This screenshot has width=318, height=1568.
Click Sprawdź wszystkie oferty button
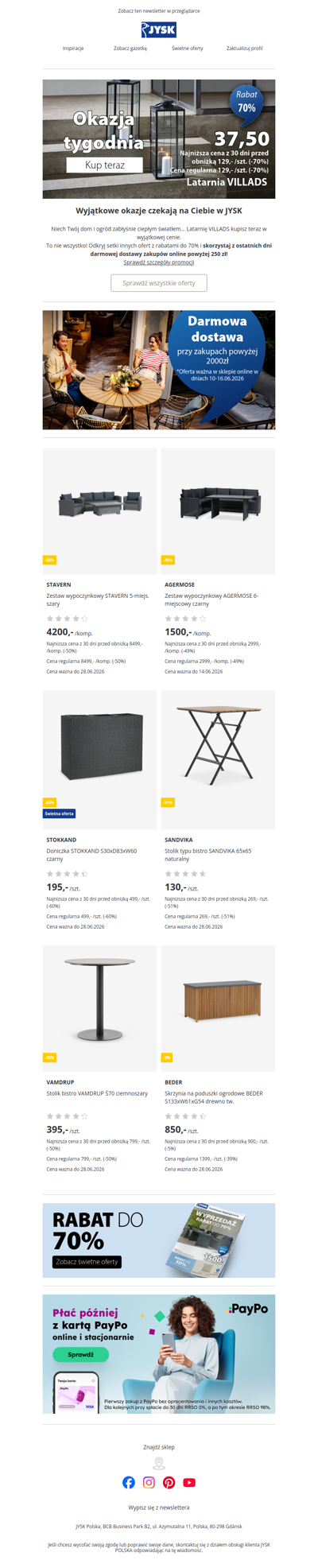click(159, 283)
